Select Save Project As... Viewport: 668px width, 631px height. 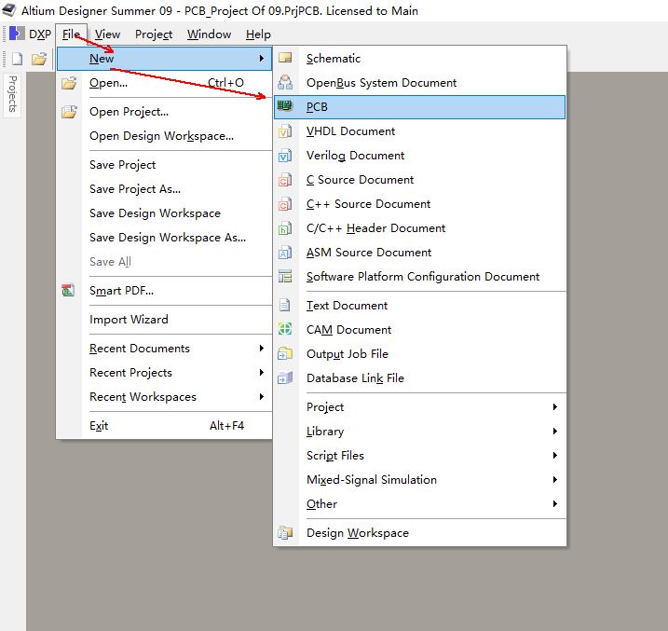(x=164, y=189)
